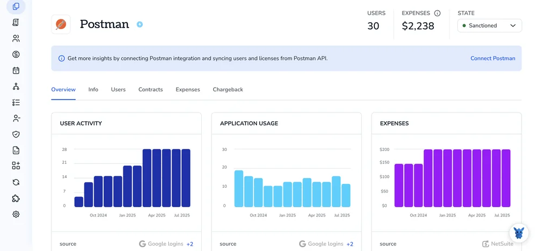The image size is (541, 251).
Task: Switch to the Chargeback tab
Action: [228, 89]
